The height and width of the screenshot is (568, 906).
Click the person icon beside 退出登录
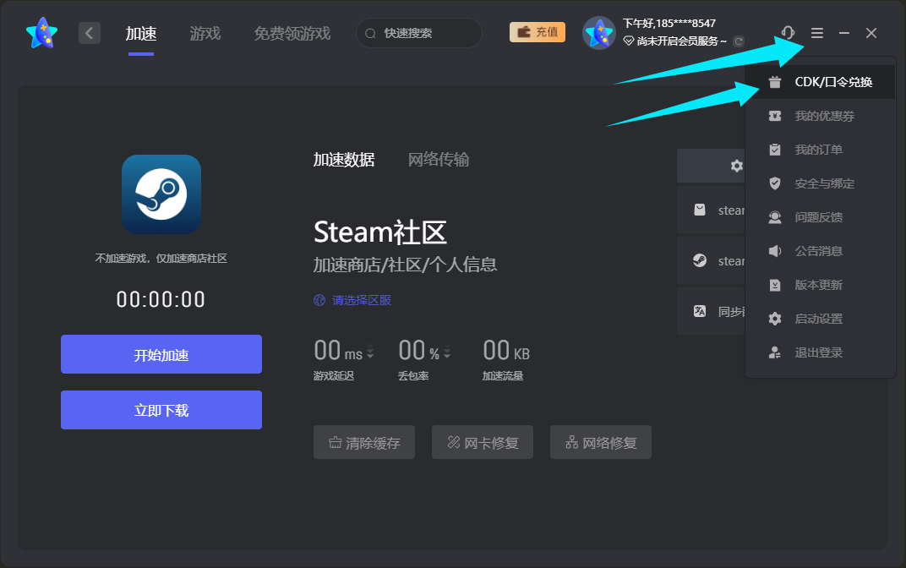pos(775,352)
